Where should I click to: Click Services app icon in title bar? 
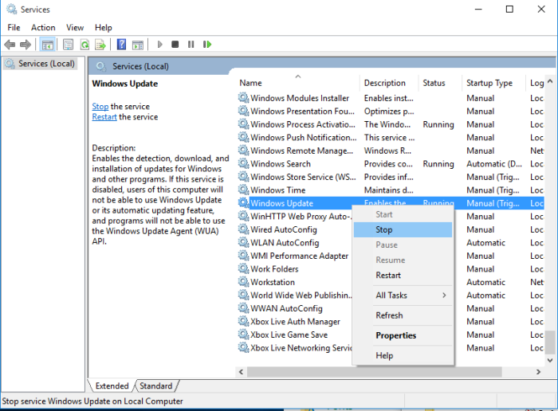pyautogui.click(x=11, y=10)
